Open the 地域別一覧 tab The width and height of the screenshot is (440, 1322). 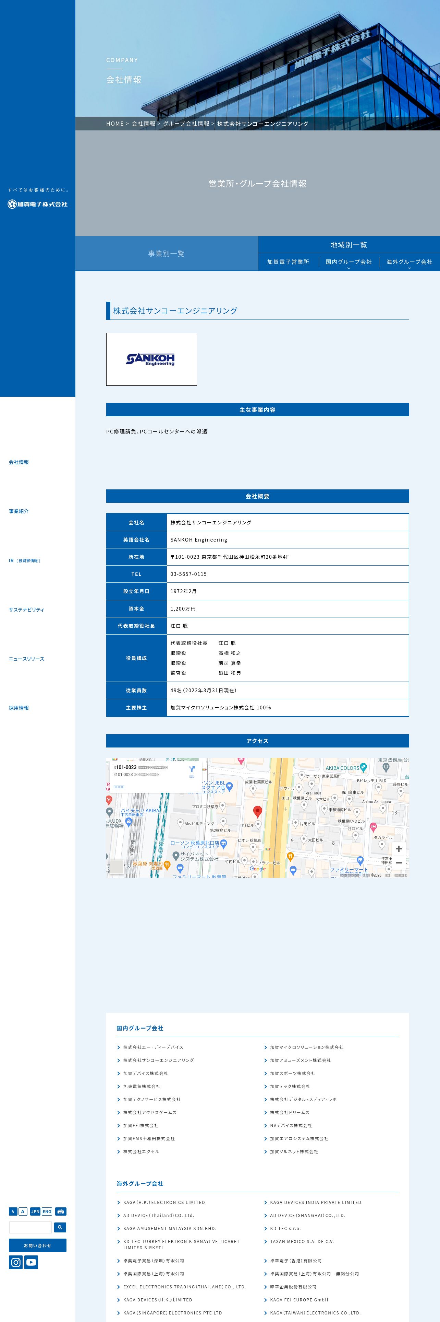(349, 245)
